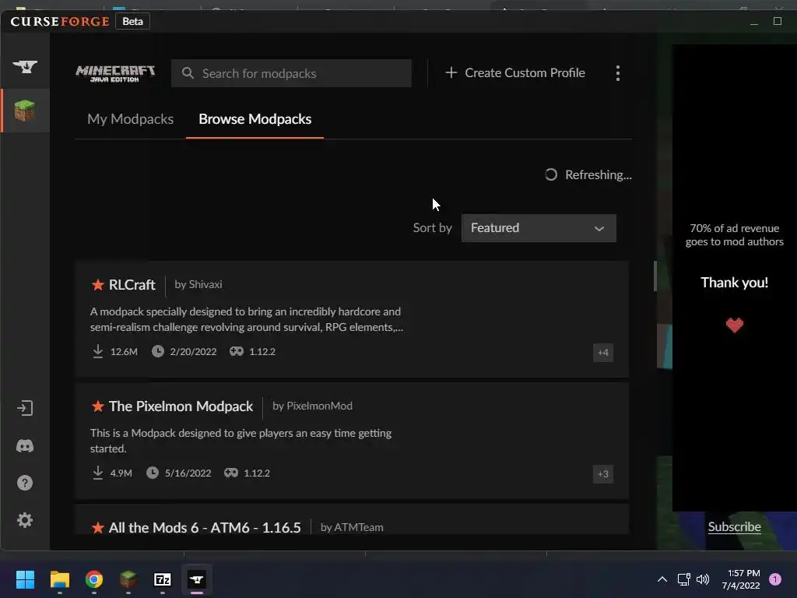This screenshot has height=598, width=797.
Task: Open the Minecraft block taskbar icon
Action: point(128,579)
